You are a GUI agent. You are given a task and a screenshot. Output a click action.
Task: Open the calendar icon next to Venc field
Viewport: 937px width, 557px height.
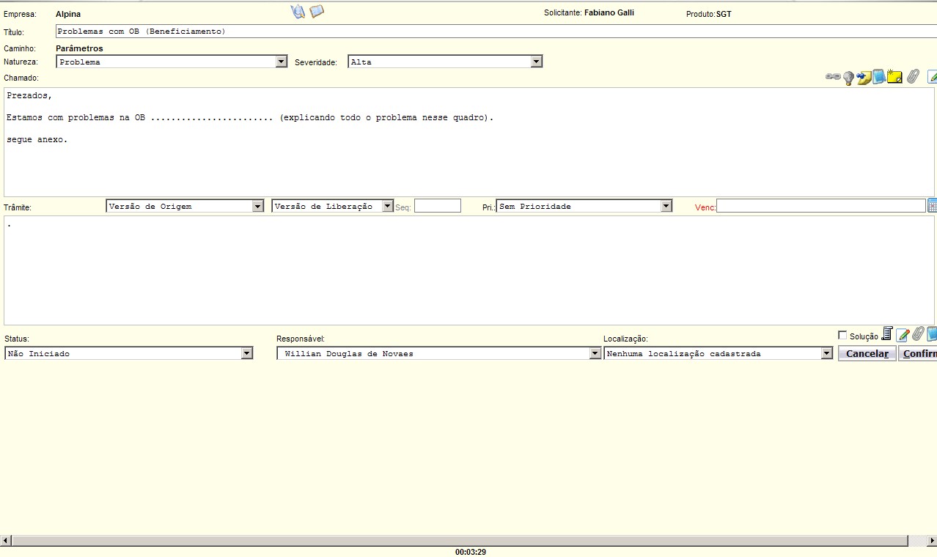pos(932,206)
